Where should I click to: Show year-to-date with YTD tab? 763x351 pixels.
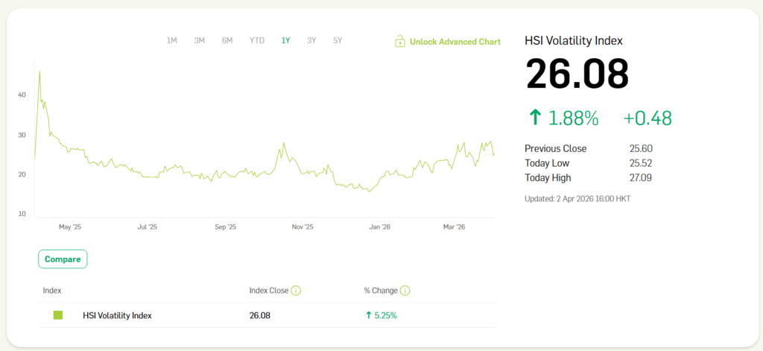[x=256, y=41]
